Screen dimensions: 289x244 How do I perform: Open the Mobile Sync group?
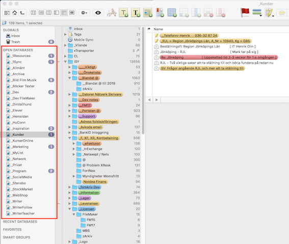(84, 40)
